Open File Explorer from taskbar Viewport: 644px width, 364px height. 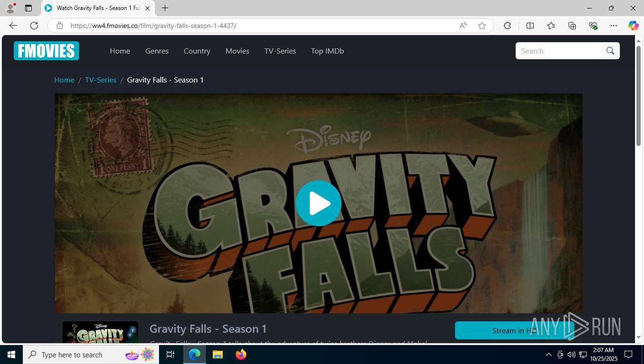point(217,355)
